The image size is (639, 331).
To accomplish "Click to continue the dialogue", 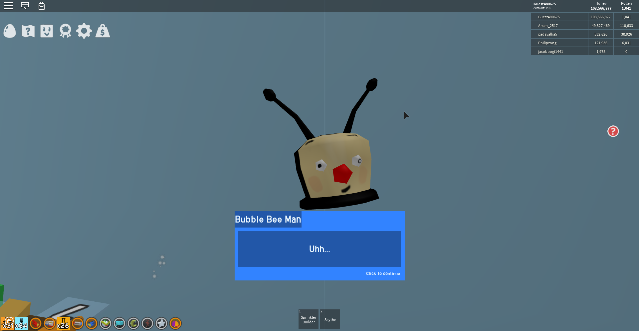I will coord(383,273).
